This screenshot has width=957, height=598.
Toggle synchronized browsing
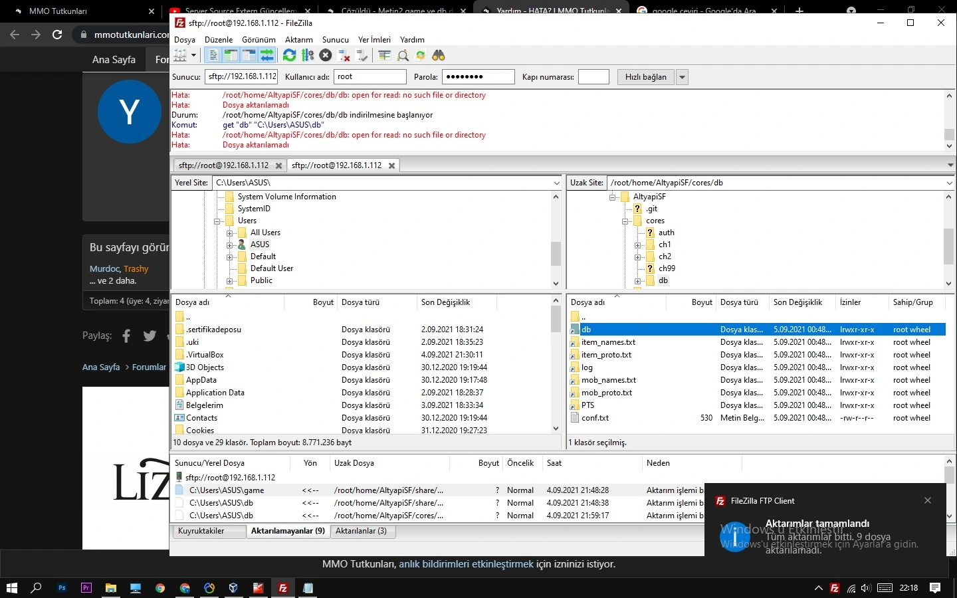point(420,56)
